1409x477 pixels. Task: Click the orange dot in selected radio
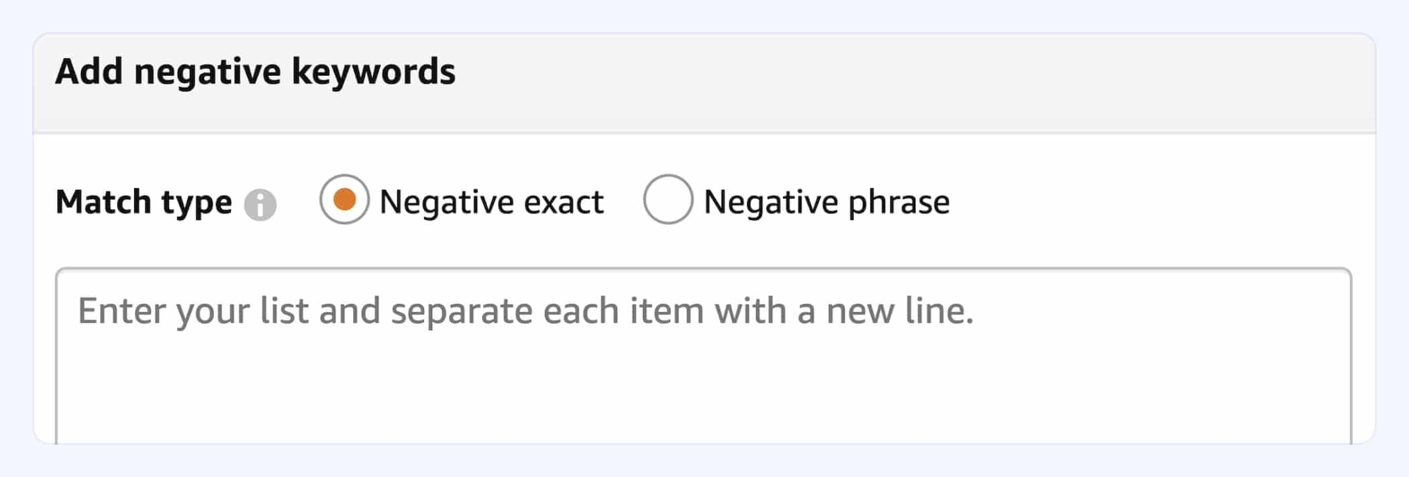click(344, 199)
